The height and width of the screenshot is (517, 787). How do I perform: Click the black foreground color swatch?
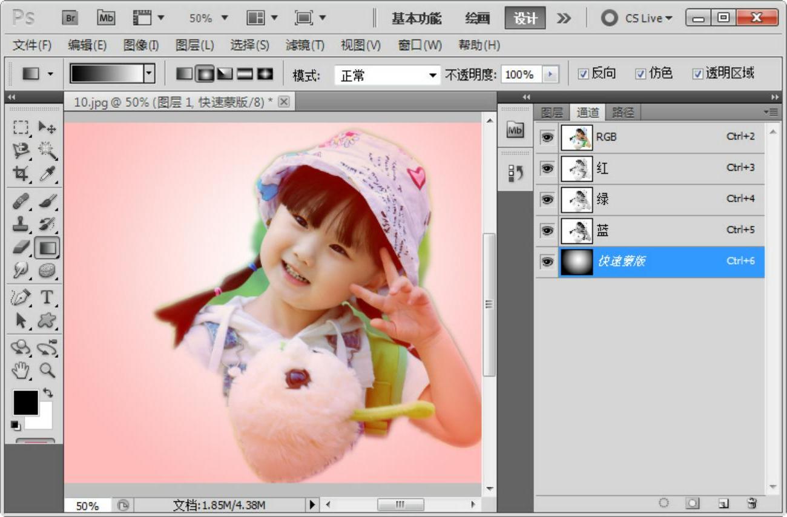[x=25, y=403]
